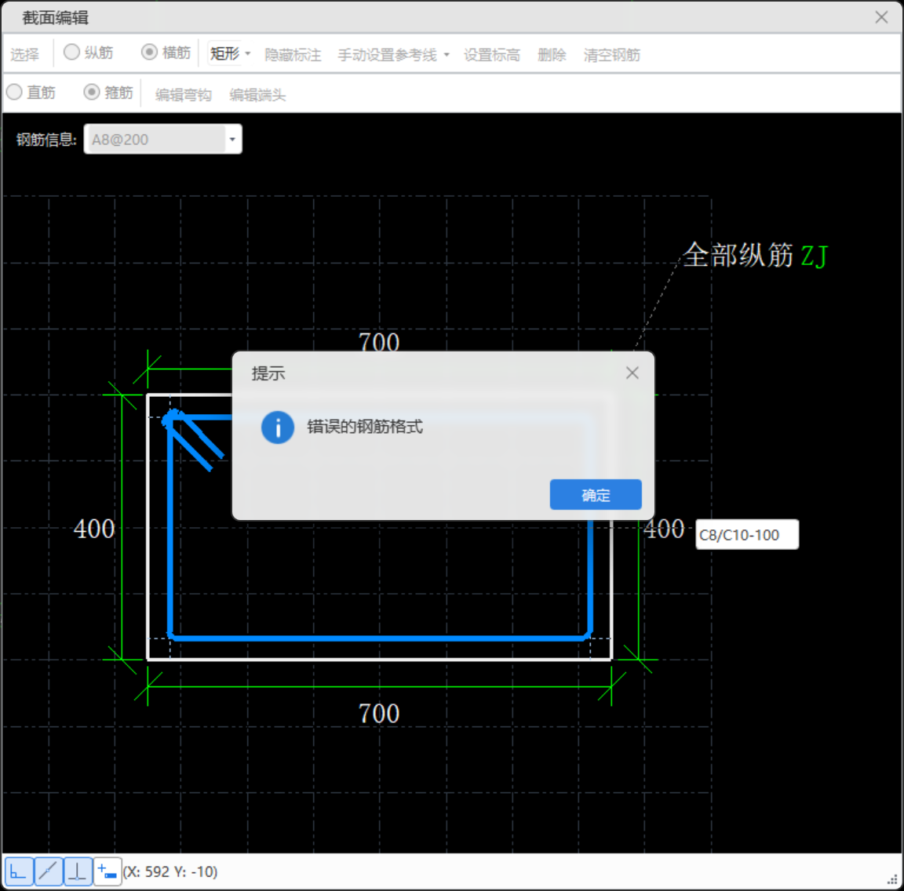Click 隐藏标注 in the toolbar
This screenshot has width=904, height=891.
tap(293, 55)
